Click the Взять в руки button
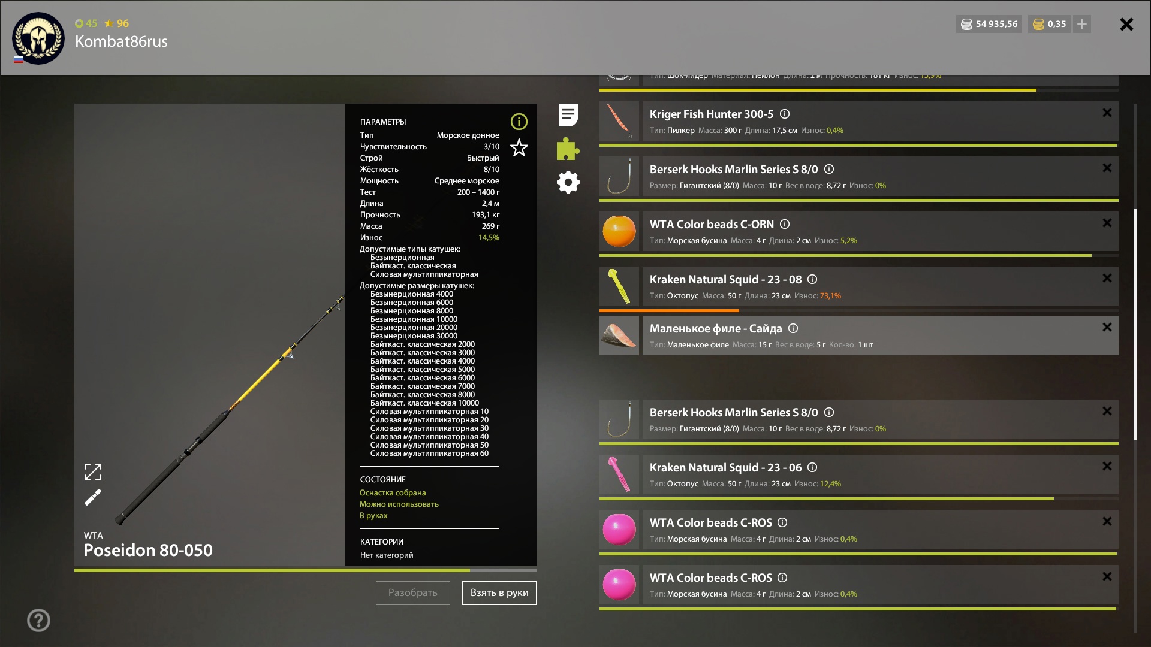The image size is (1151, 647). click(x=499, y=592)
